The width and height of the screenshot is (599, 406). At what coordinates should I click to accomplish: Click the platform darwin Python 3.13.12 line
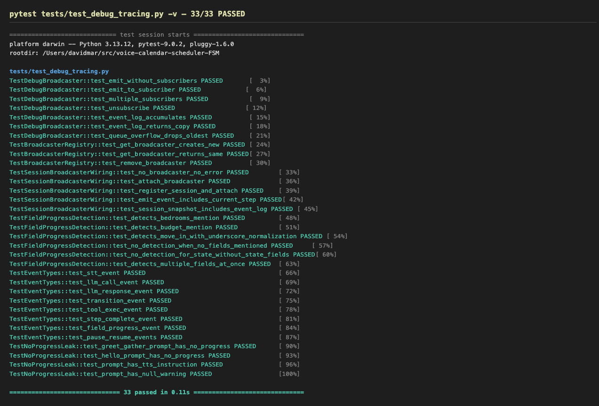[x=121, y=44]
